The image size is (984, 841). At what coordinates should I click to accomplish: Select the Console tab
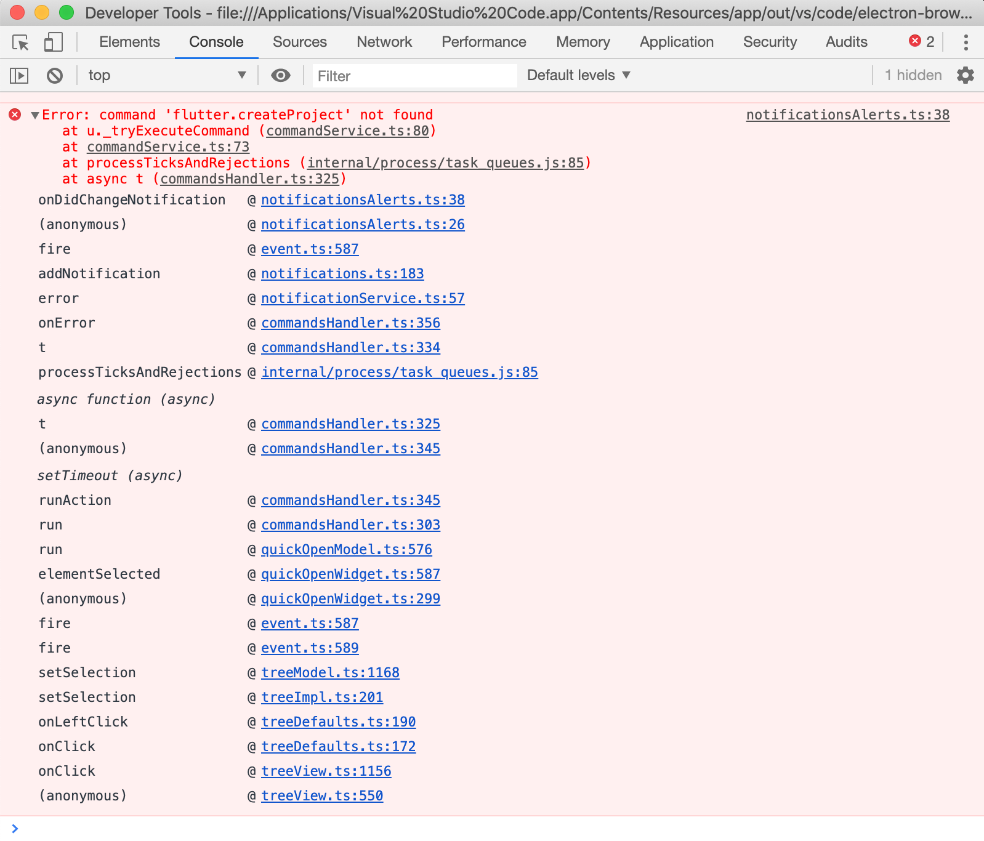[216, 42]
